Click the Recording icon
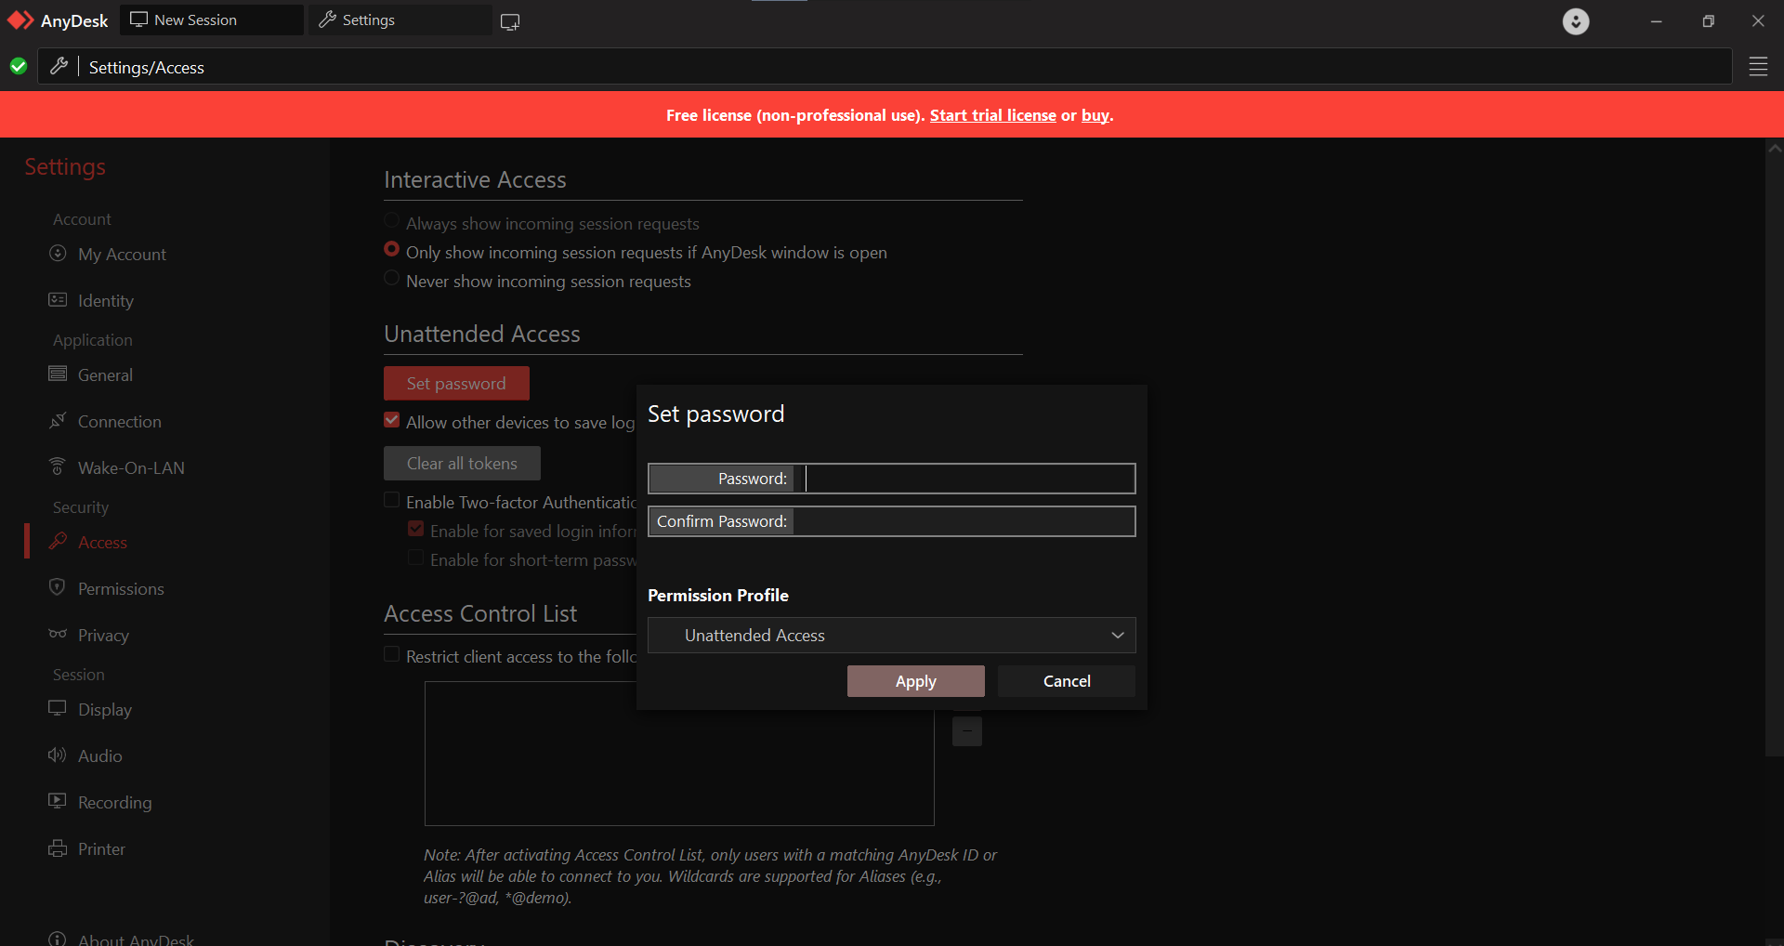 click(x=58, y=801)
